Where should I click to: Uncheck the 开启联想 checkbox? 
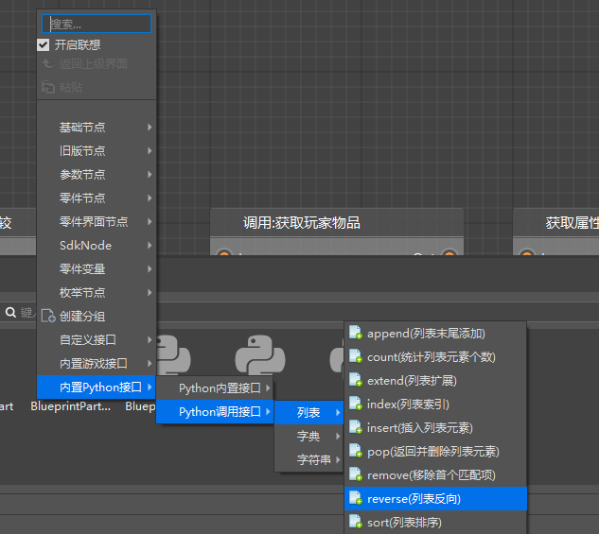point(44,45)
